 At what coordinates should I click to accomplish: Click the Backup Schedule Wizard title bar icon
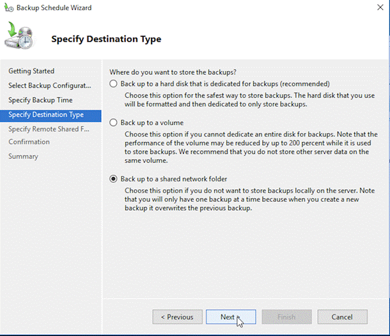8,8
